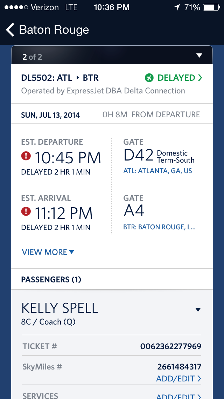
Task: Tap the red alert icon beside 10:45 PM
Action: 26,156
